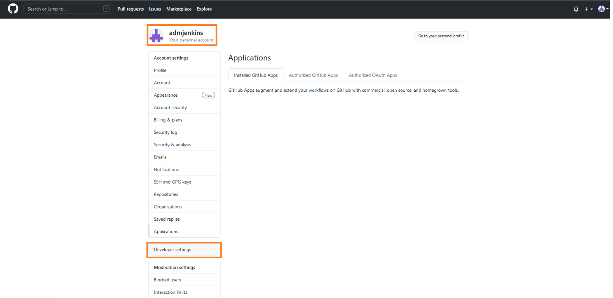Switch to Authorized GitHub Apps tab
The height and width of the screenshot is (298, 613).
pyautogui.click(x=313, y=75)
